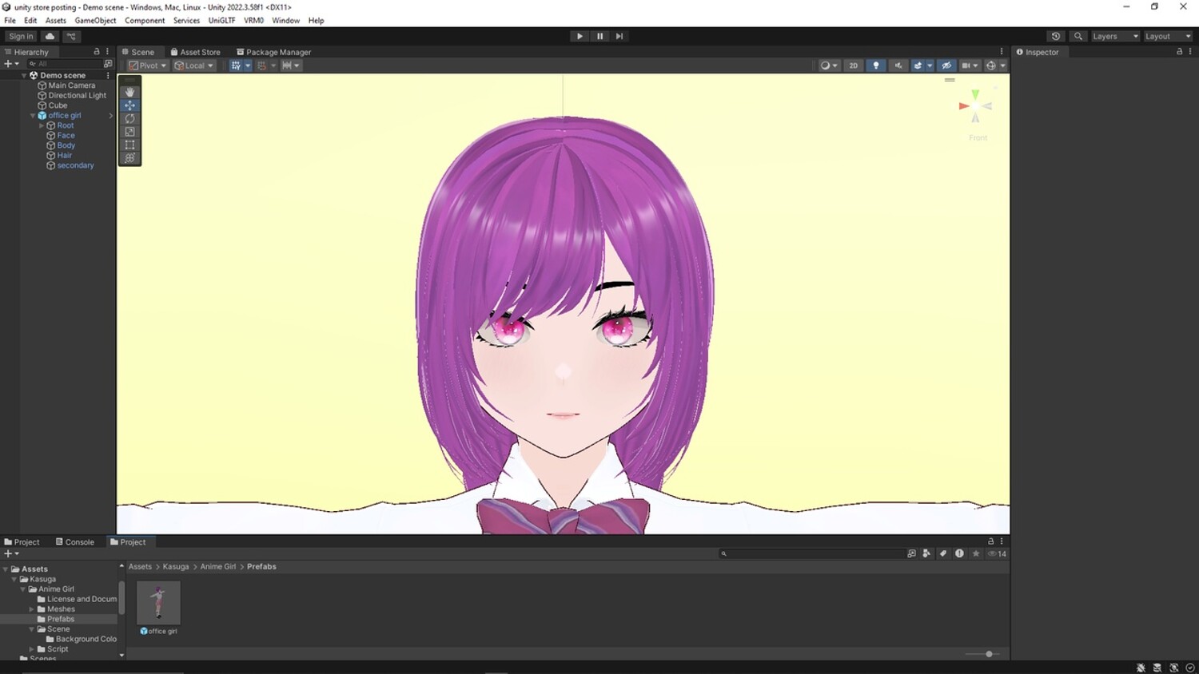The height and width of the screenshot is (674, 1199).
Task: Open the cloud services button
Action: pyautogui.click(x=50, y=36)
